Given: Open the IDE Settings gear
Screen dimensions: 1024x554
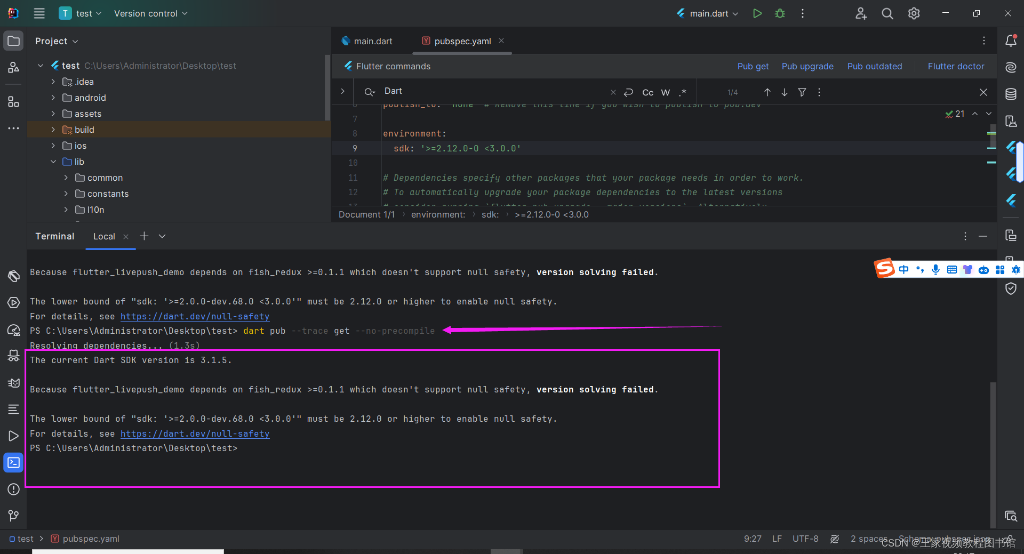Looking at the screenshot, I should (x=914, y=13).
